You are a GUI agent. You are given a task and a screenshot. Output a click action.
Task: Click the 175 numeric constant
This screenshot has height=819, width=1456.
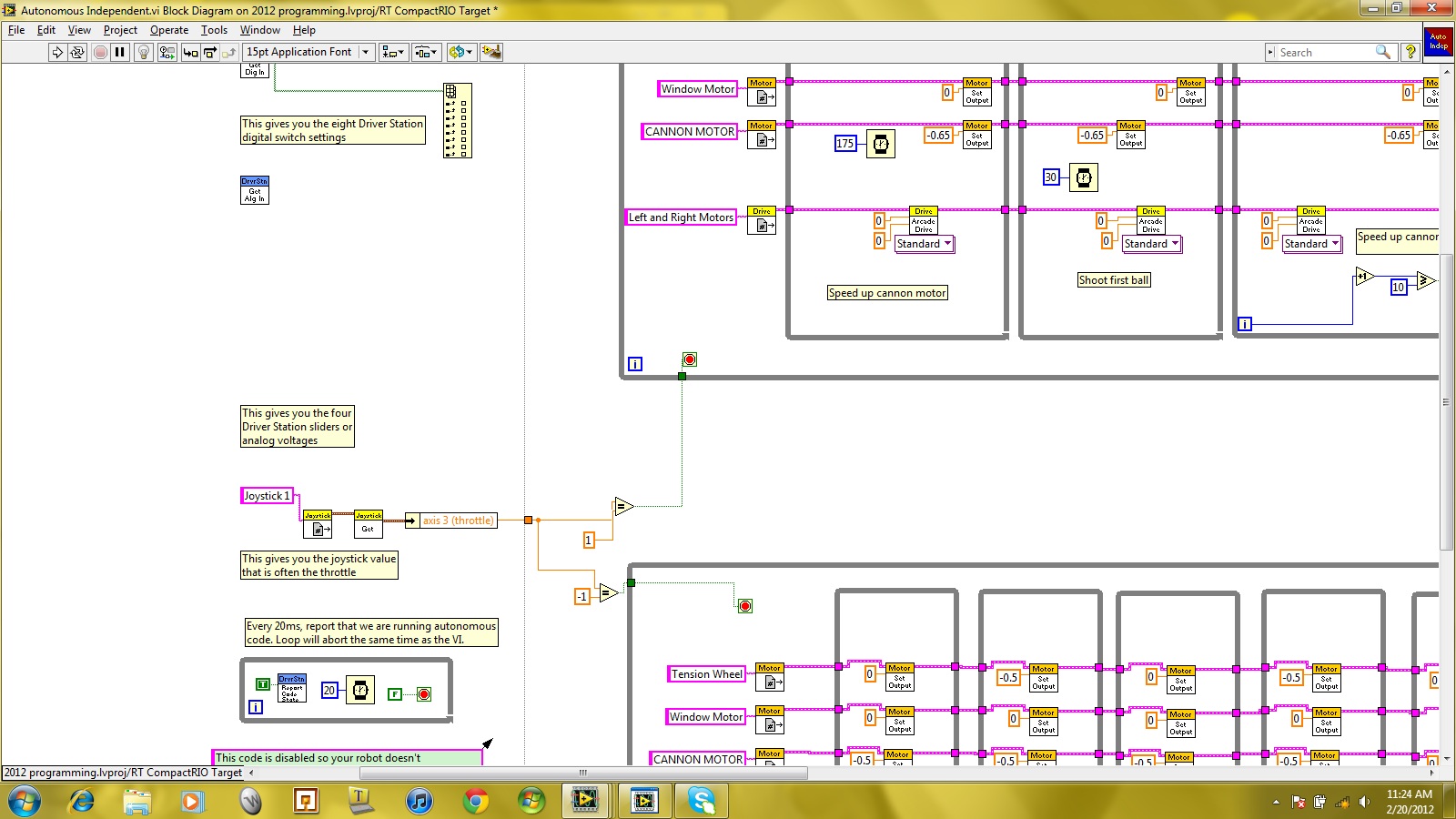(x=845, y=144)
